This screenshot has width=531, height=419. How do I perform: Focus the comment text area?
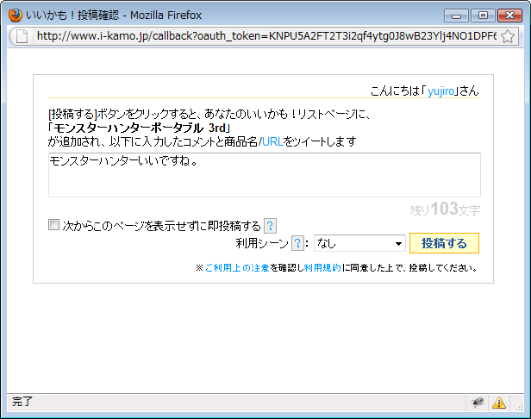click(265, 175)
